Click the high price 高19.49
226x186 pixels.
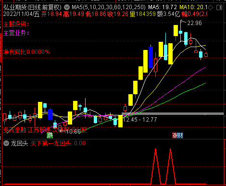74,14
